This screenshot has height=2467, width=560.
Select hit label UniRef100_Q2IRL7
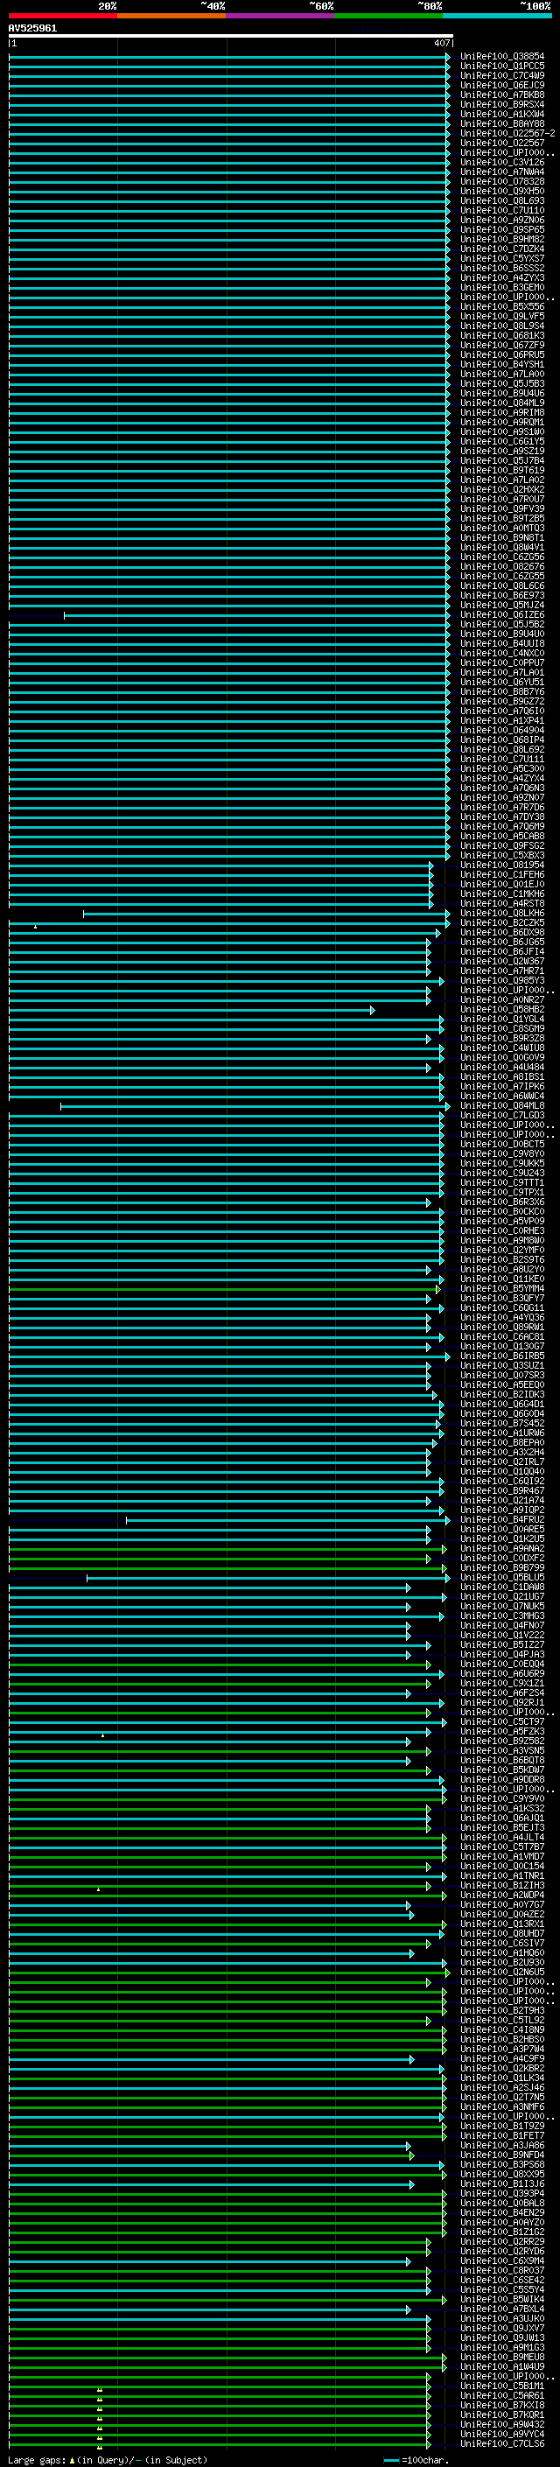pyautogui.click(x=501, y=1462)
